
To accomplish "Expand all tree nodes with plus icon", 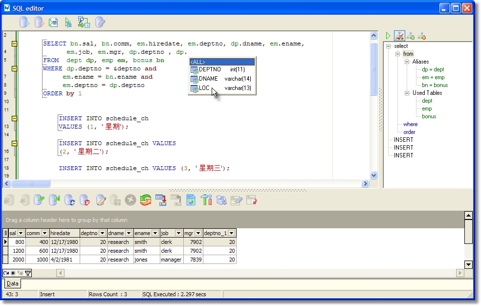I will pyautogui.click(x=411, y=36).
